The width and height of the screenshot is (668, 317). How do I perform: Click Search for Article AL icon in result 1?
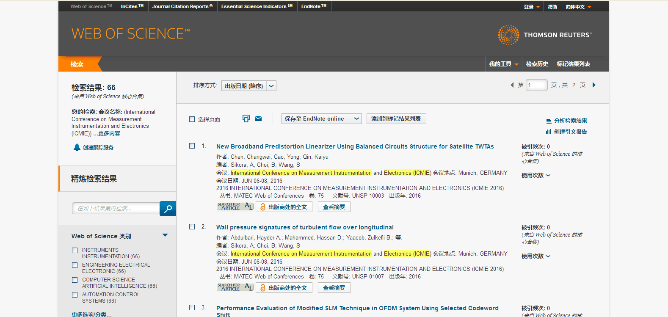click(235, 207)
